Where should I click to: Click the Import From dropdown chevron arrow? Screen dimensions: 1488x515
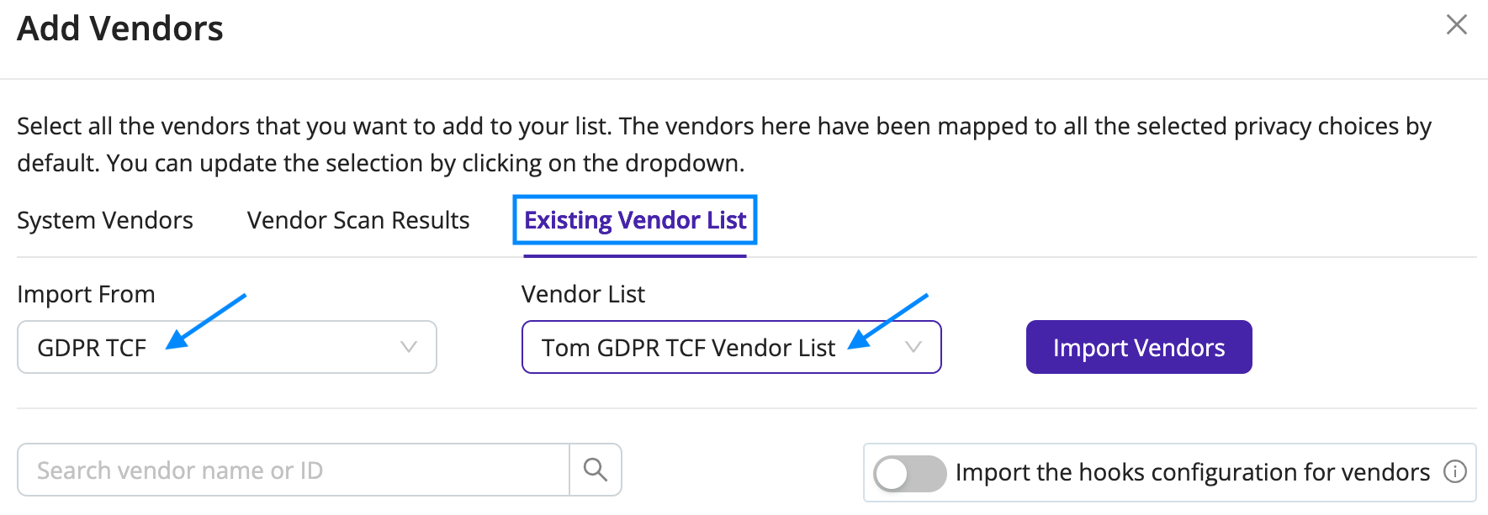tap(409, 347)
